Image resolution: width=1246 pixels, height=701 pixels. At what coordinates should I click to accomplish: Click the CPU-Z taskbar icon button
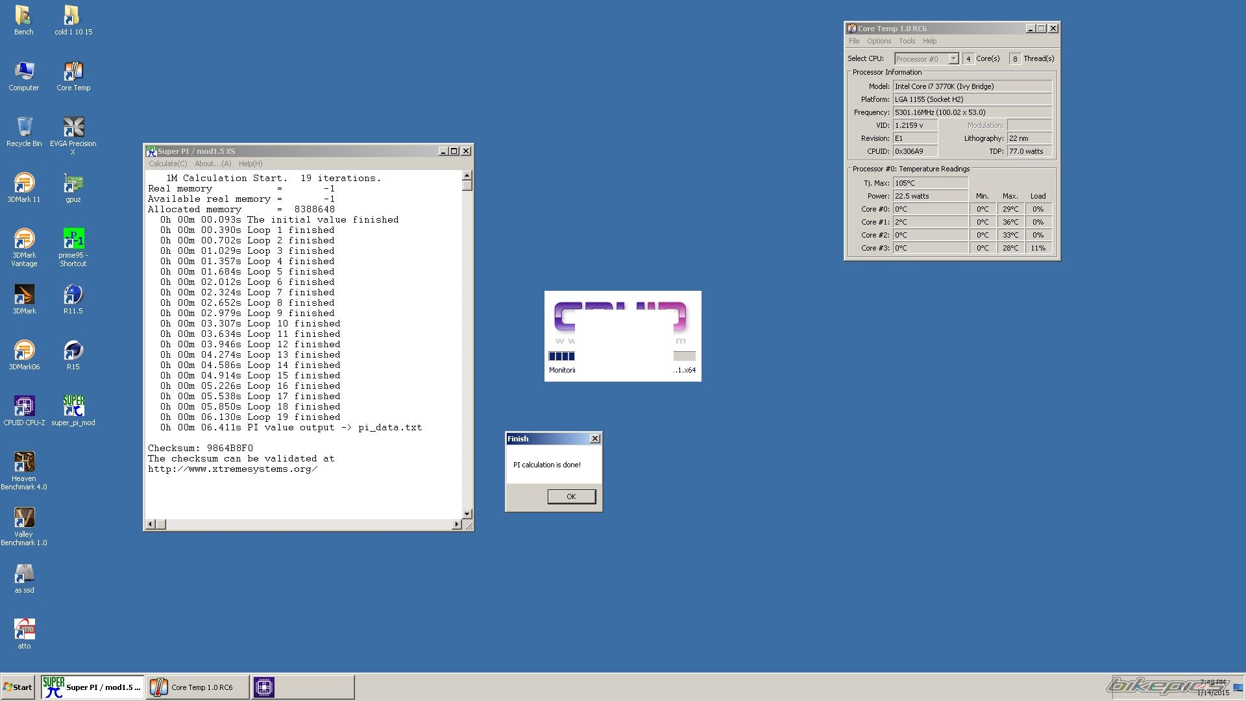(x=303, y=687)
